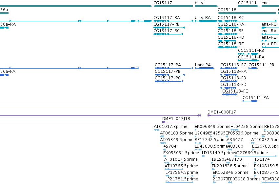
Task: Click the 49704 feature label
Action: [x=170, y=147]
